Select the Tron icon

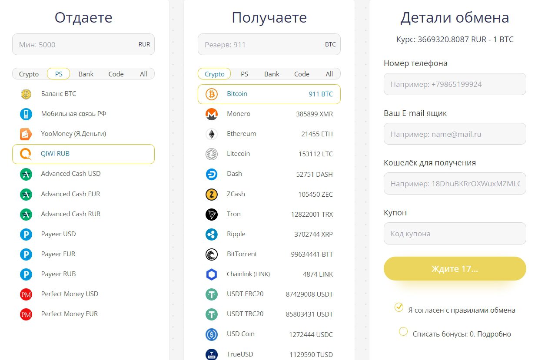tap(212, 214)
